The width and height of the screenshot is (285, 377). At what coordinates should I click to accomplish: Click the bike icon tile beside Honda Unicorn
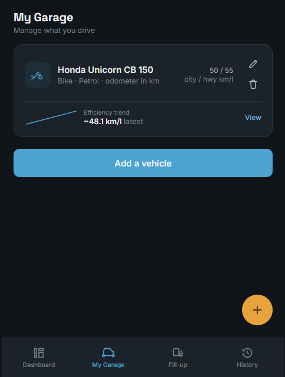tap(38, 75)
